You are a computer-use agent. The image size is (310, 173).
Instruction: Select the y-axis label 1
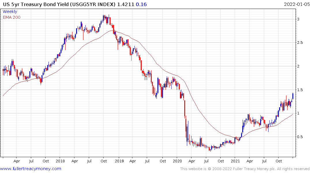click(298, 113)
